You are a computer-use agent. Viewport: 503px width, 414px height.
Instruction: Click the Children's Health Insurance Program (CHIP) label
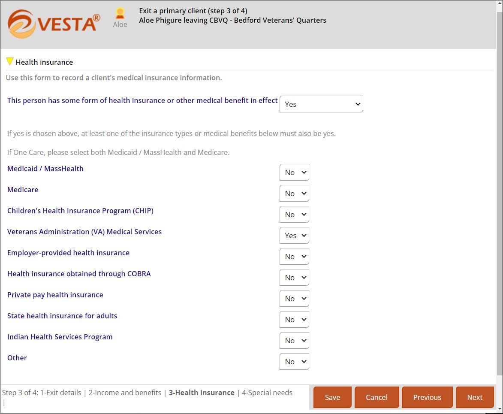click(80, 211)
